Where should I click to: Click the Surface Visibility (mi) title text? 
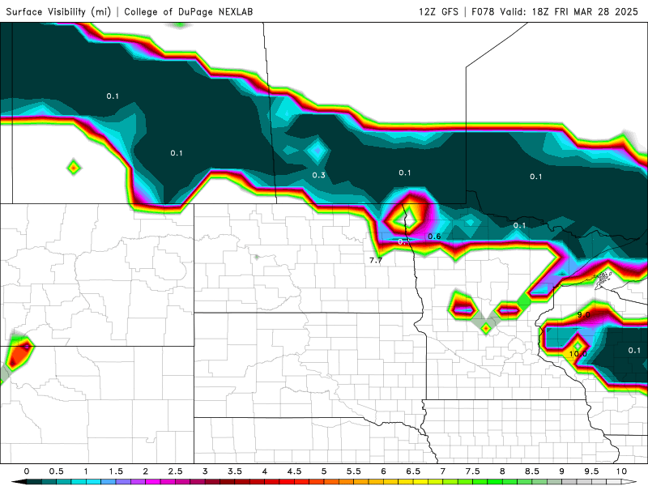pyautogui.click(x=58, y=11)
